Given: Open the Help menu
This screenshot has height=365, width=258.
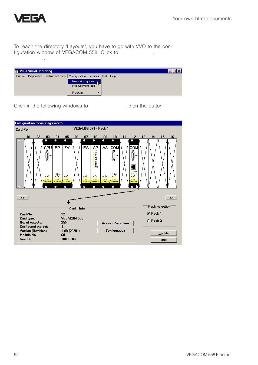Looking at the screenshot, I should (113, 76).
